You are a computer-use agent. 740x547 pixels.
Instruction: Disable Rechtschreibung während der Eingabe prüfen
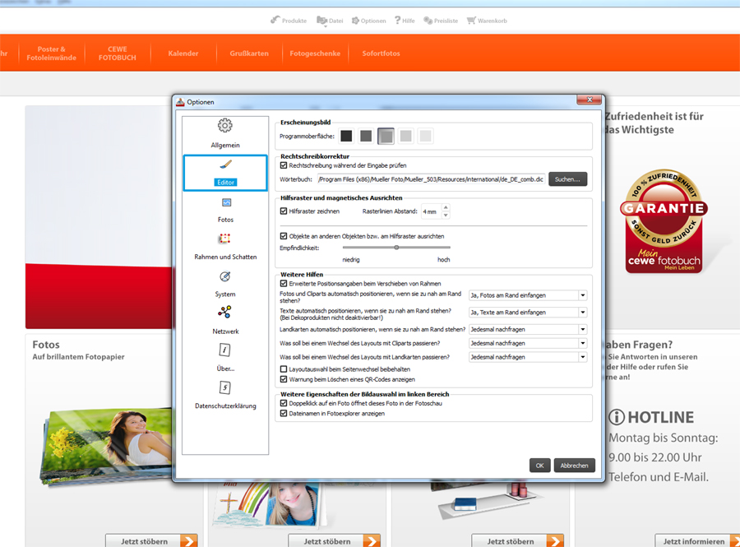click(x=284, y=165)
